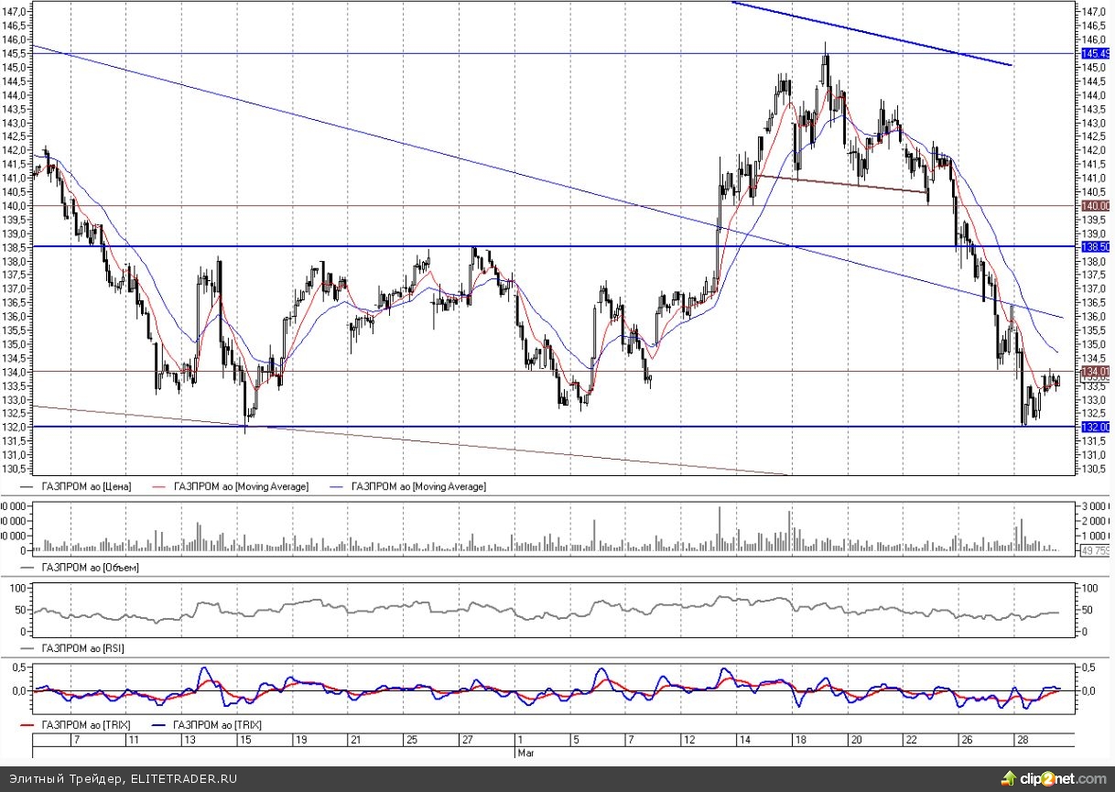Click the brown 140,00 price level marker
The height and width of the screenshot is (792, 1115).
click(1094, 206)
